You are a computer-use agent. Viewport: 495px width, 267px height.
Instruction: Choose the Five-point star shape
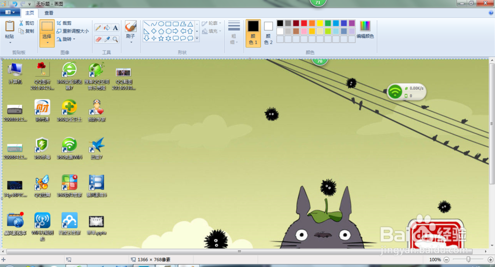coord(161,38)
